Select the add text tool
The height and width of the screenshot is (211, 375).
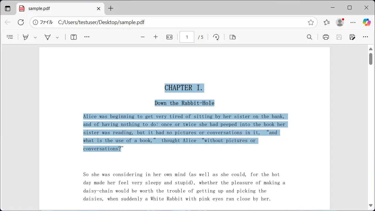pos(74,37)
